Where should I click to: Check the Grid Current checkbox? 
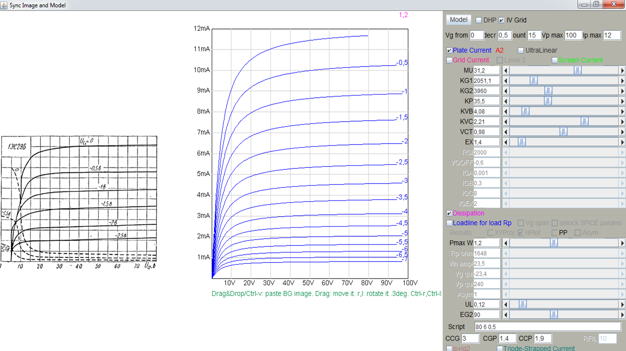(x=449, y=60)
